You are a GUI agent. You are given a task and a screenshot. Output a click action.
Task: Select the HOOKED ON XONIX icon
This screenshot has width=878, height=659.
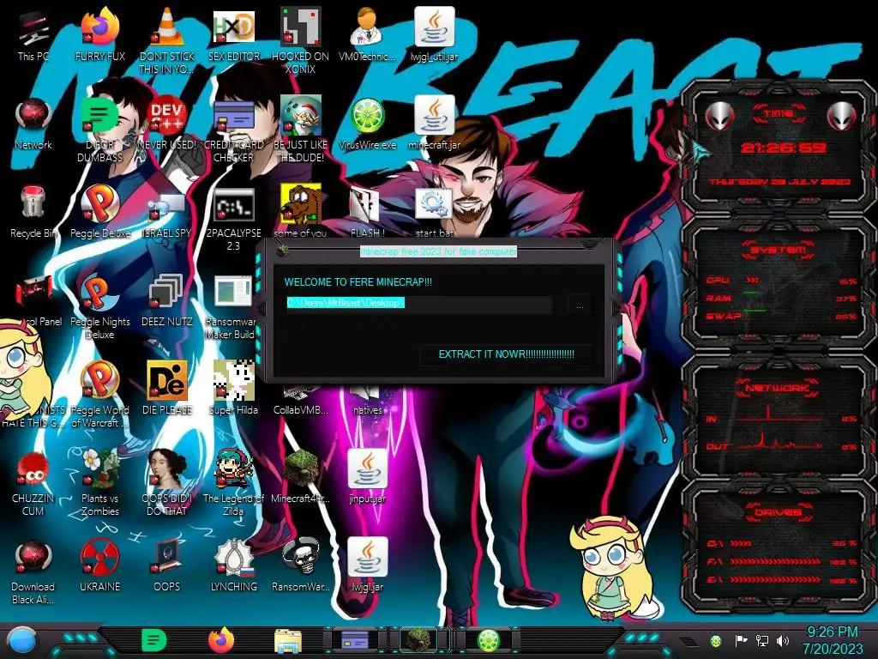[x=300, y=40]
